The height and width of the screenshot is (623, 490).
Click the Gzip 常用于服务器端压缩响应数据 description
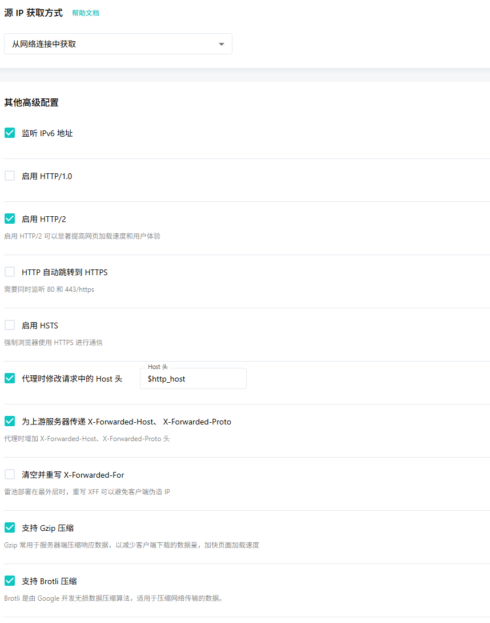pos(131,545)
